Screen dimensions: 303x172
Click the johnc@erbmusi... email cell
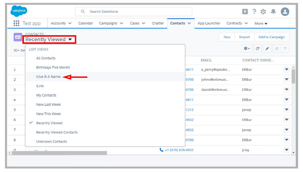pos(215,80)
